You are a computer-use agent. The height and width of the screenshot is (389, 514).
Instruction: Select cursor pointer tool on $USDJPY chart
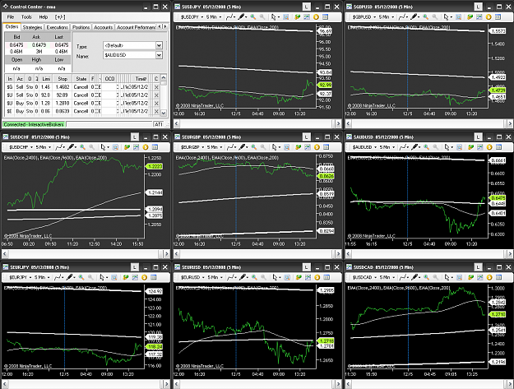pos(273,16)
